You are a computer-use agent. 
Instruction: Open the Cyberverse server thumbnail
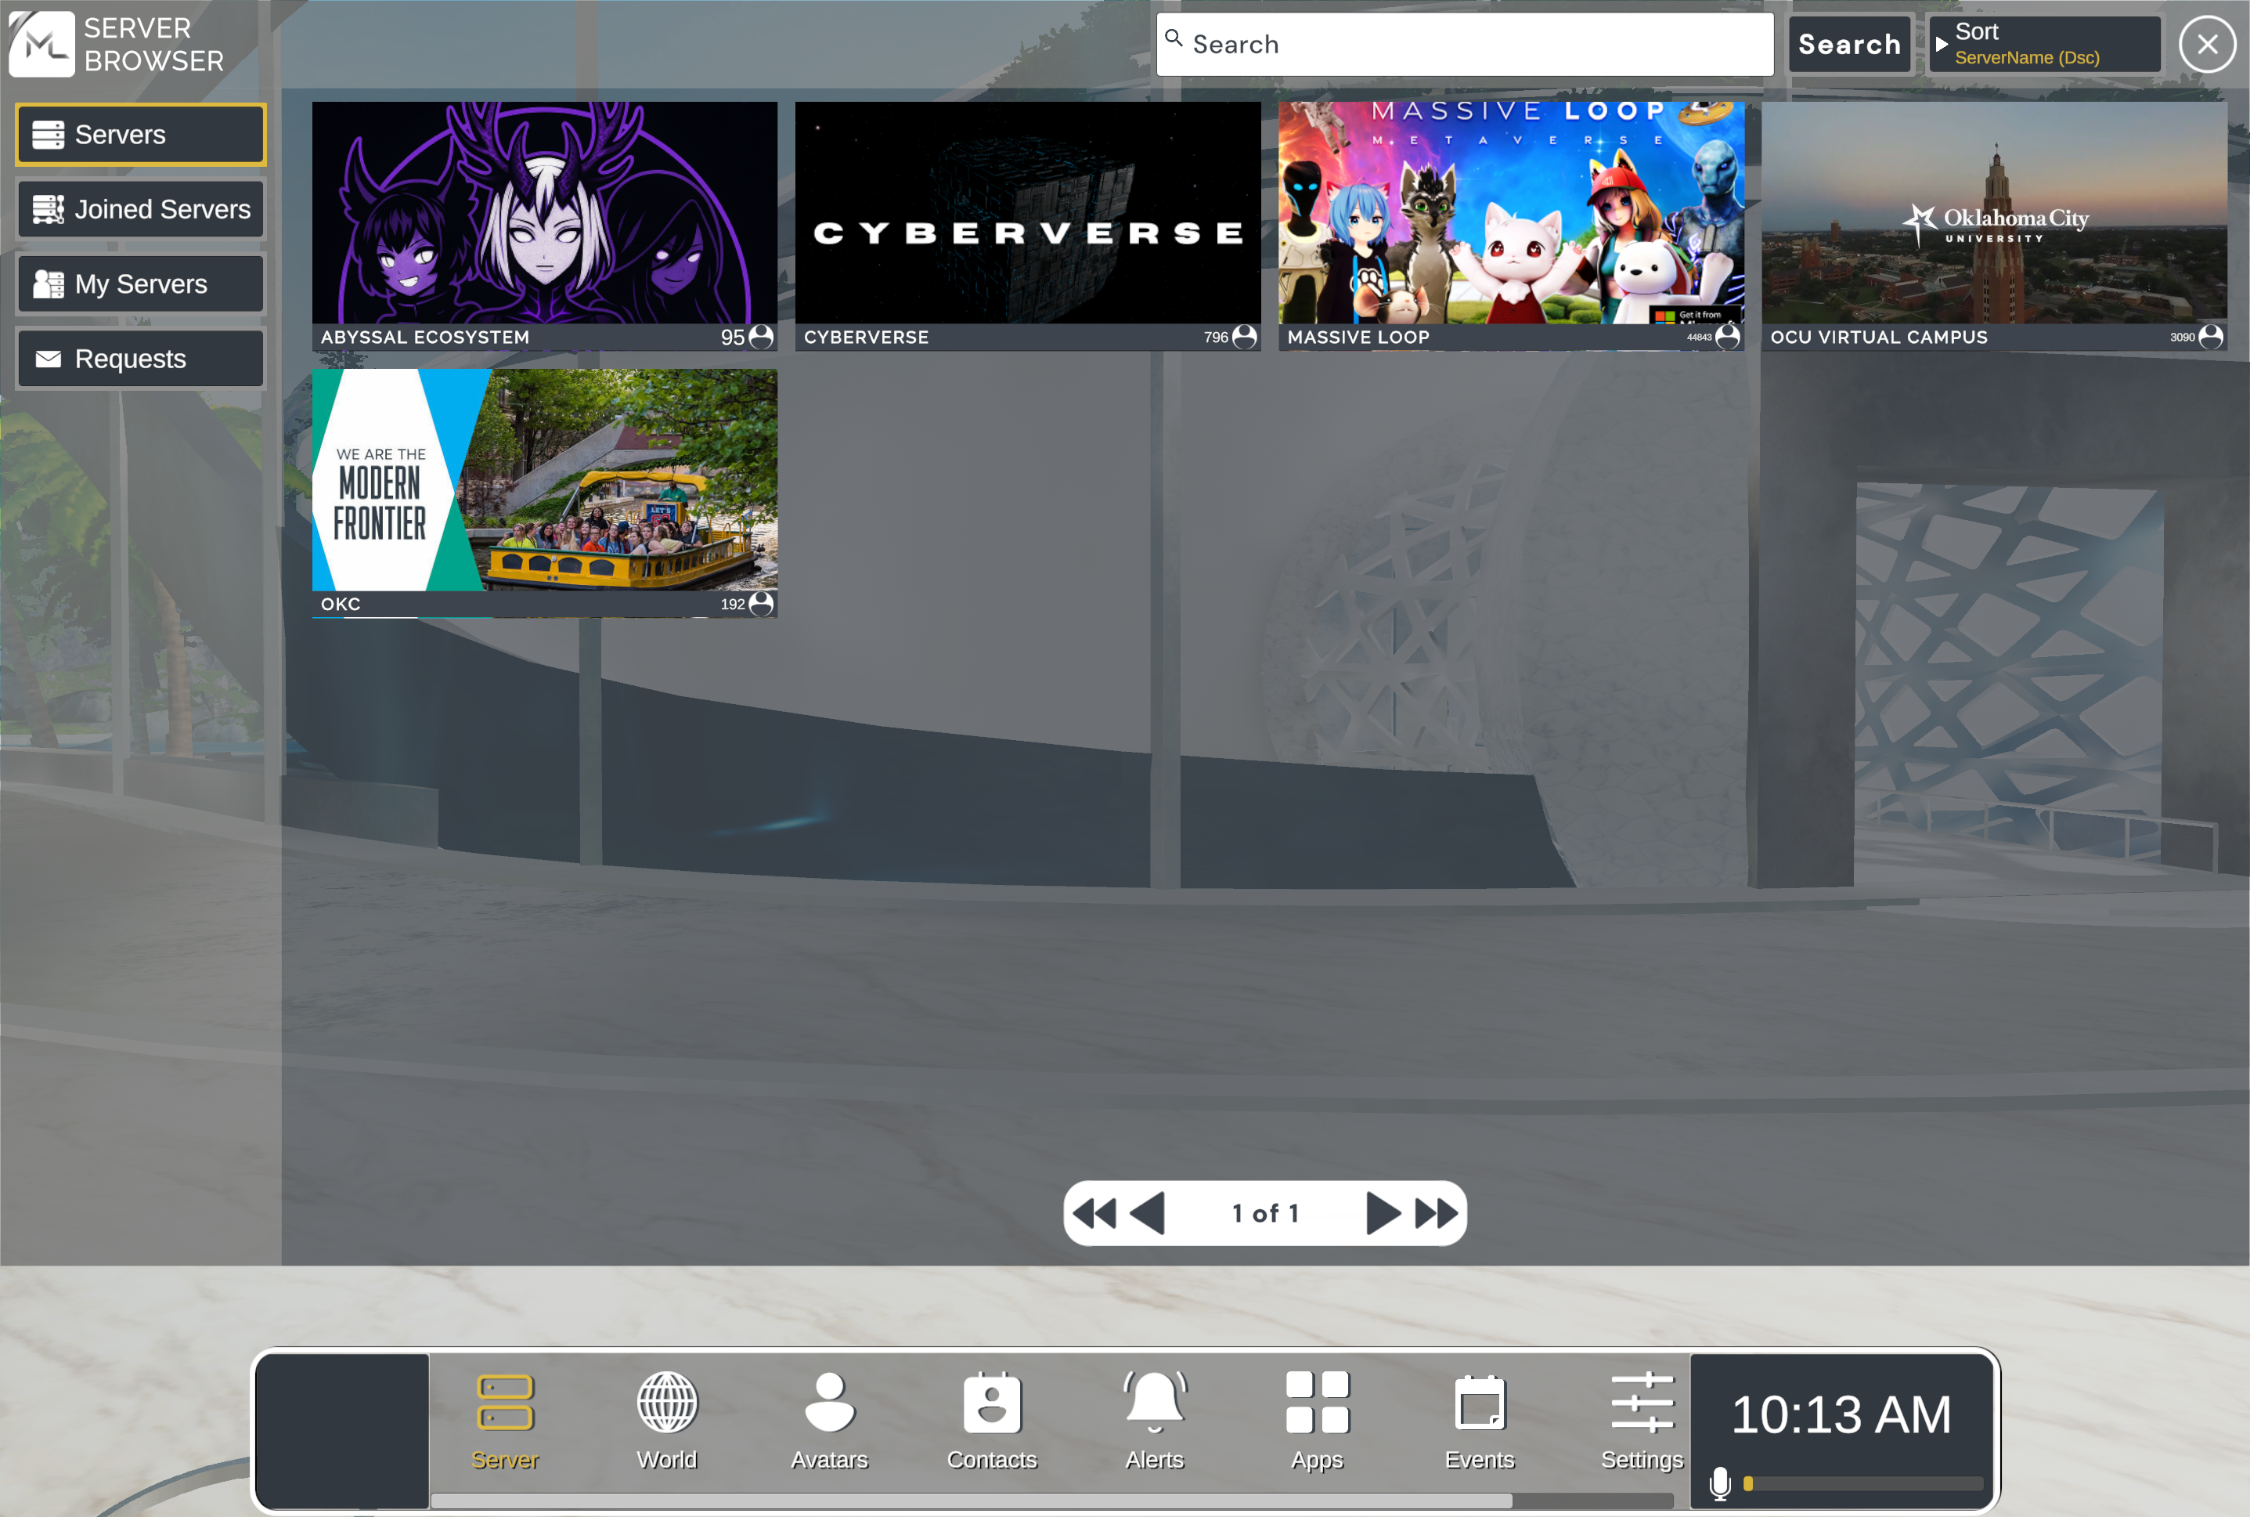[1028, 213]
